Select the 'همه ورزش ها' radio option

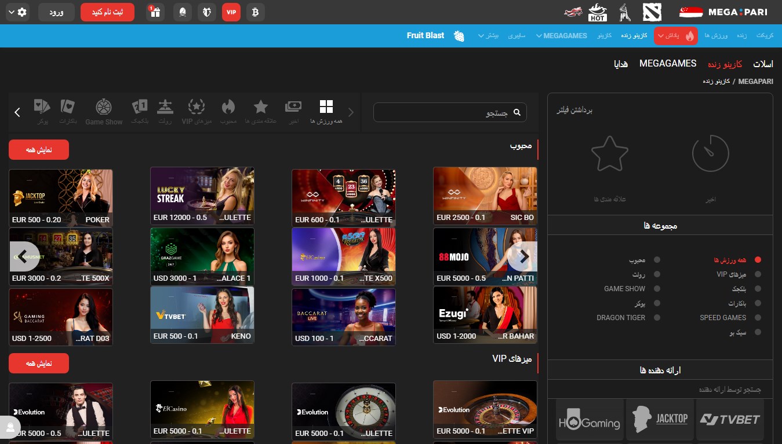(758, 260)
